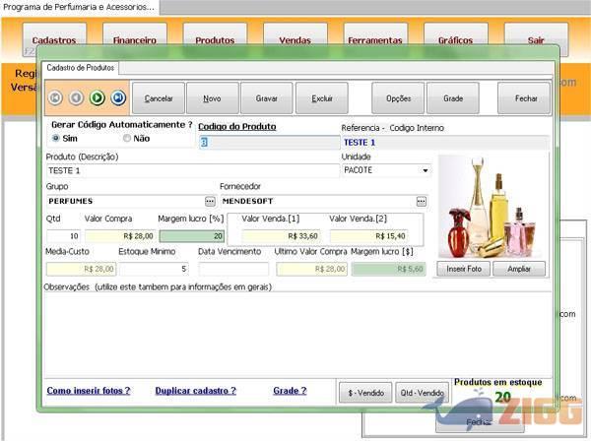Select the Não radio button
This screenshot has width=591, height=441.
[127, 139]
